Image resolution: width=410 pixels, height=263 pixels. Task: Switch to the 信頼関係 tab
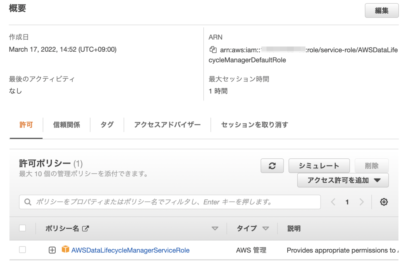67,125
